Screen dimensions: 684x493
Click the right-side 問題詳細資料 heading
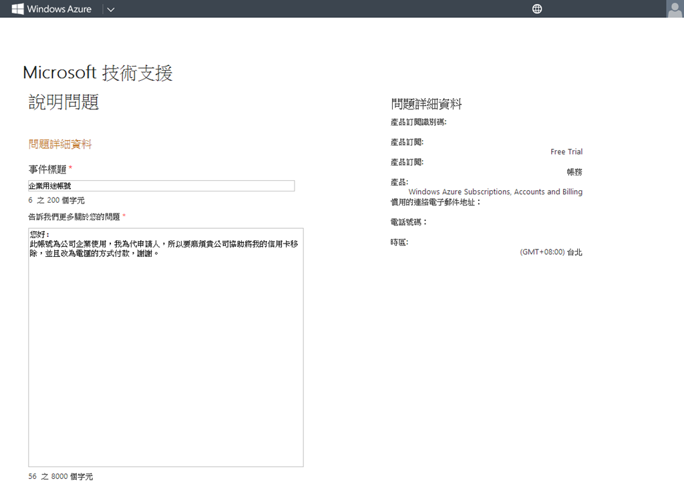(426, 104)
